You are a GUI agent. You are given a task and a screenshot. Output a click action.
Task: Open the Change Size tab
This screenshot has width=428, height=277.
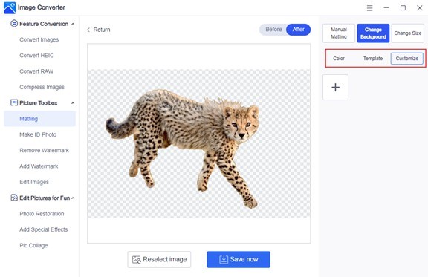407,33
